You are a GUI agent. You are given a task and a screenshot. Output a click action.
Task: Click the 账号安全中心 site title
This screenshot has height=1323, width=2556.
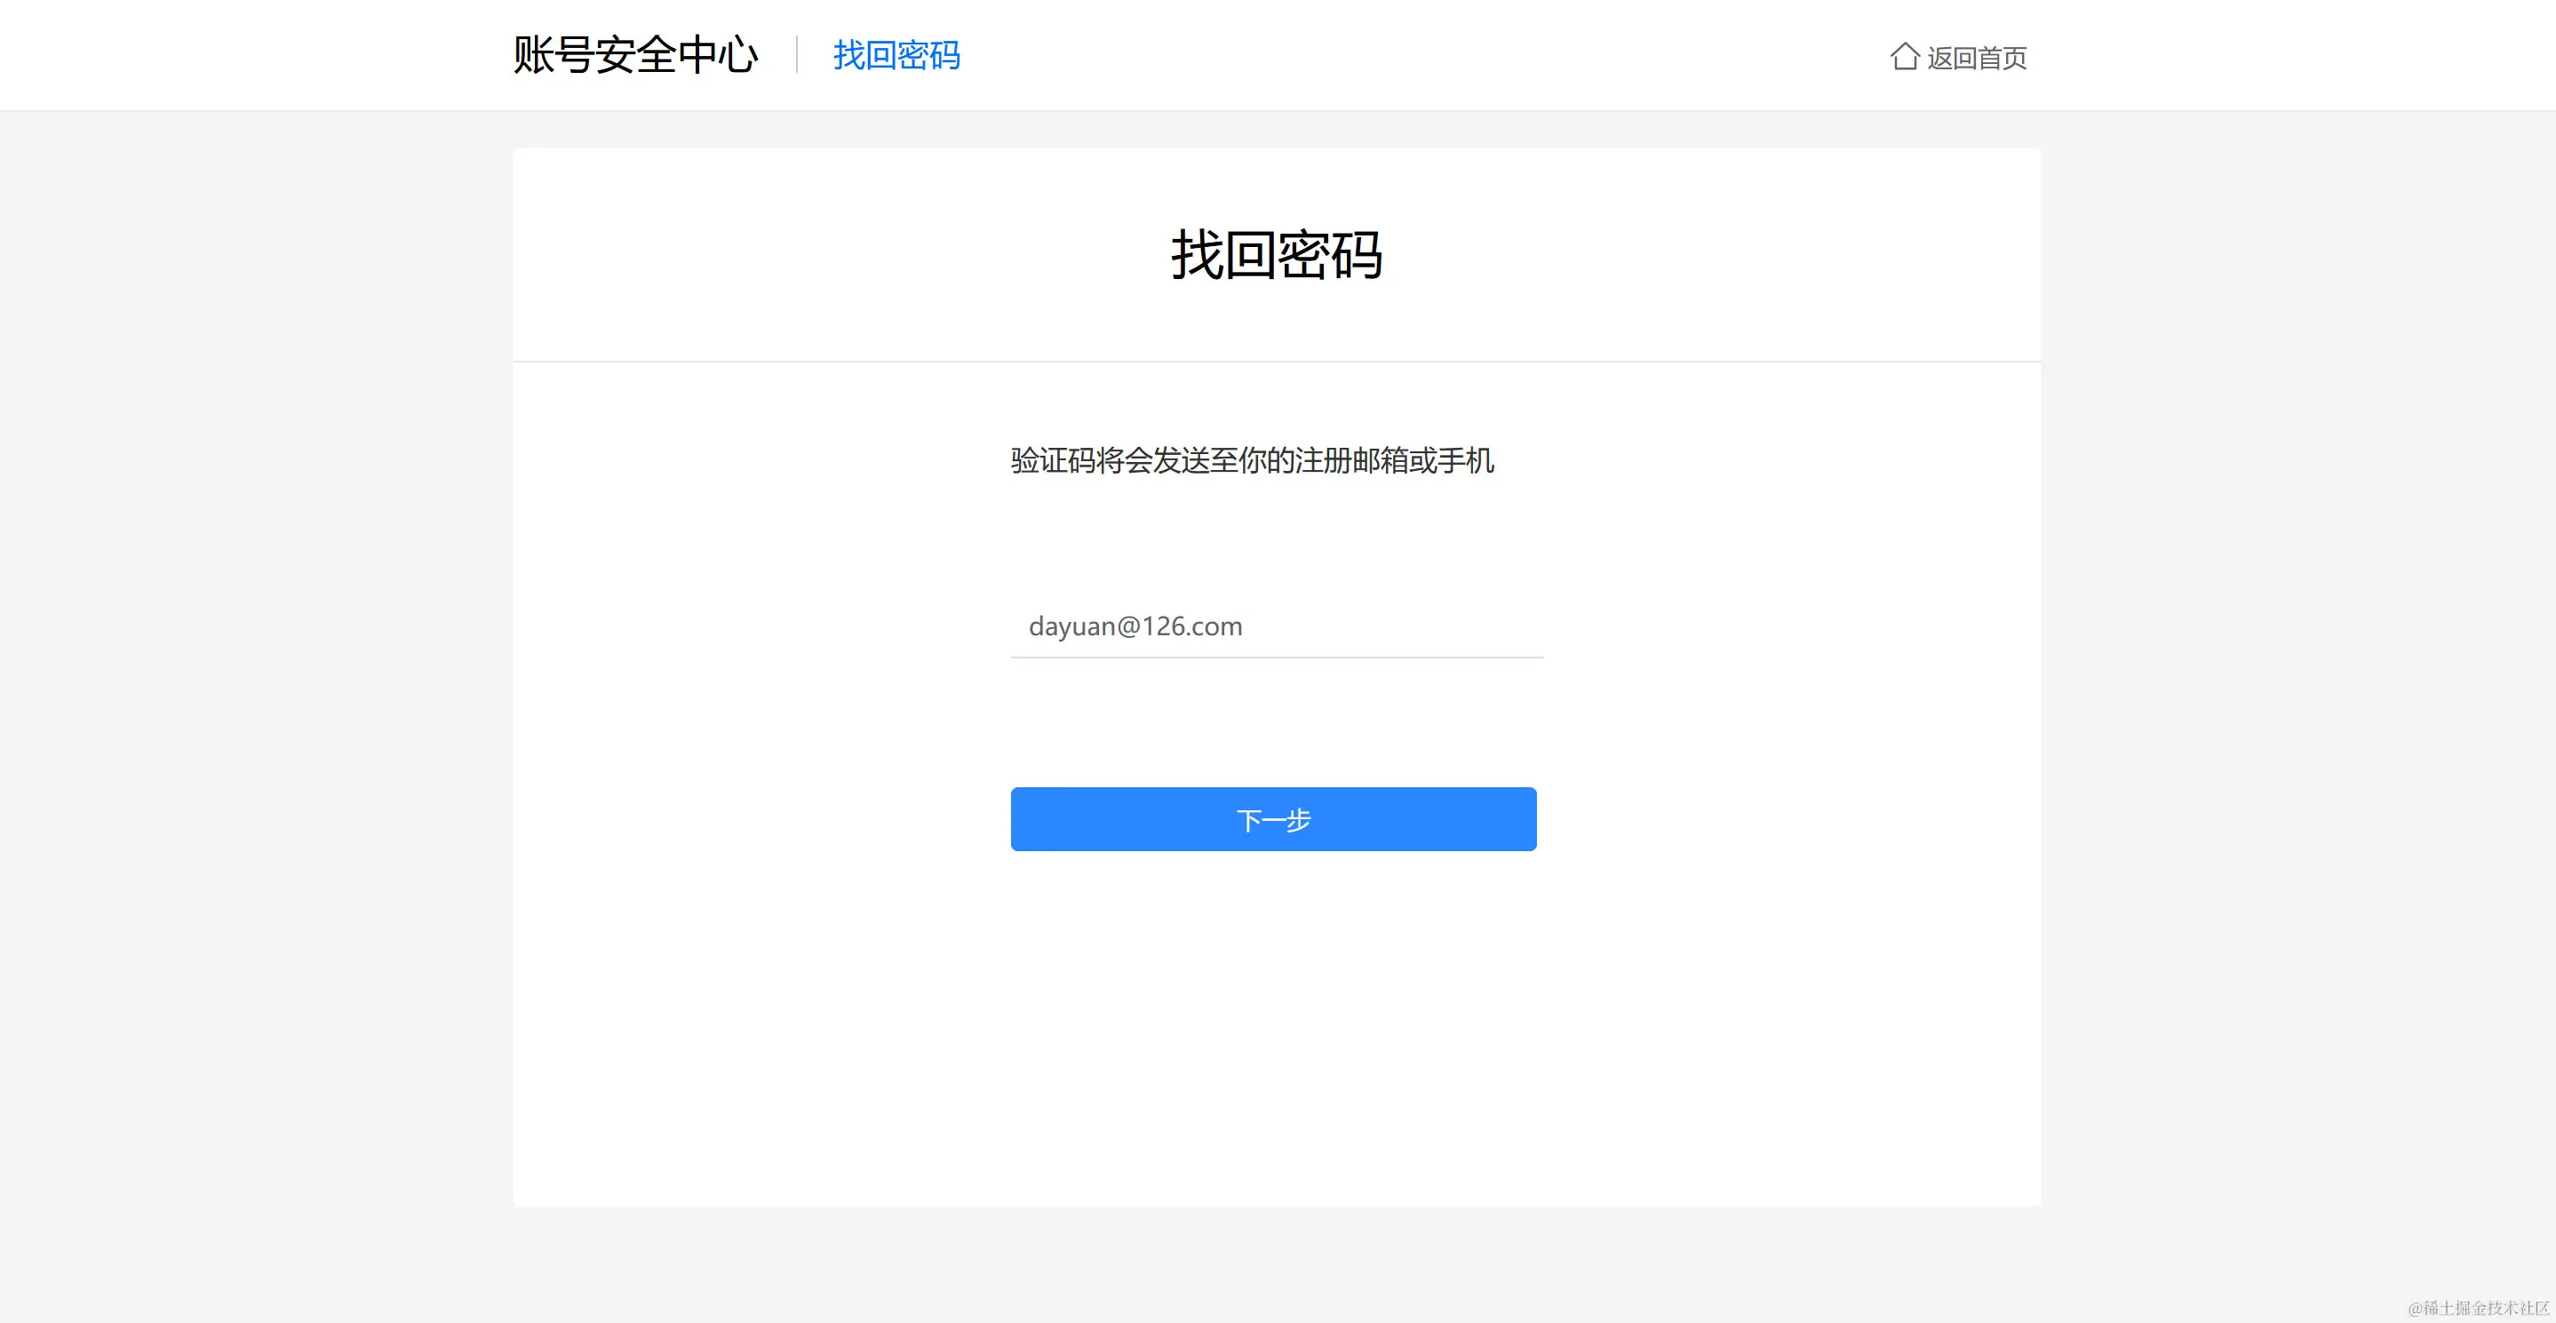(x=636, y=54)
